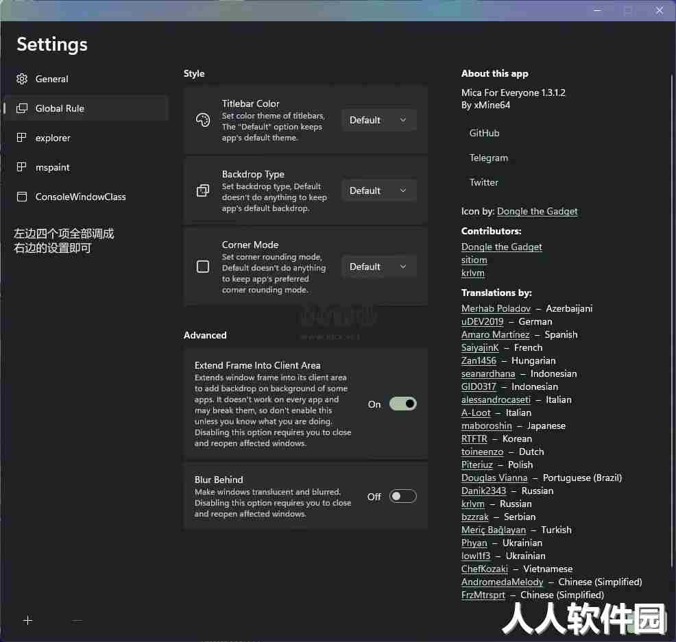Open Zan1456 Hungarian translator link
Screen dimensions: 676x642
[479, 360]
